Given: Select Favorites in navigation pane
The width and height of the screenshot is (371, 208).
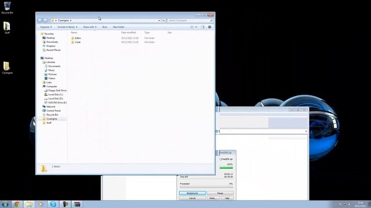Looking at the screenshot, I should pyautogui.click(x=49, y=34).
